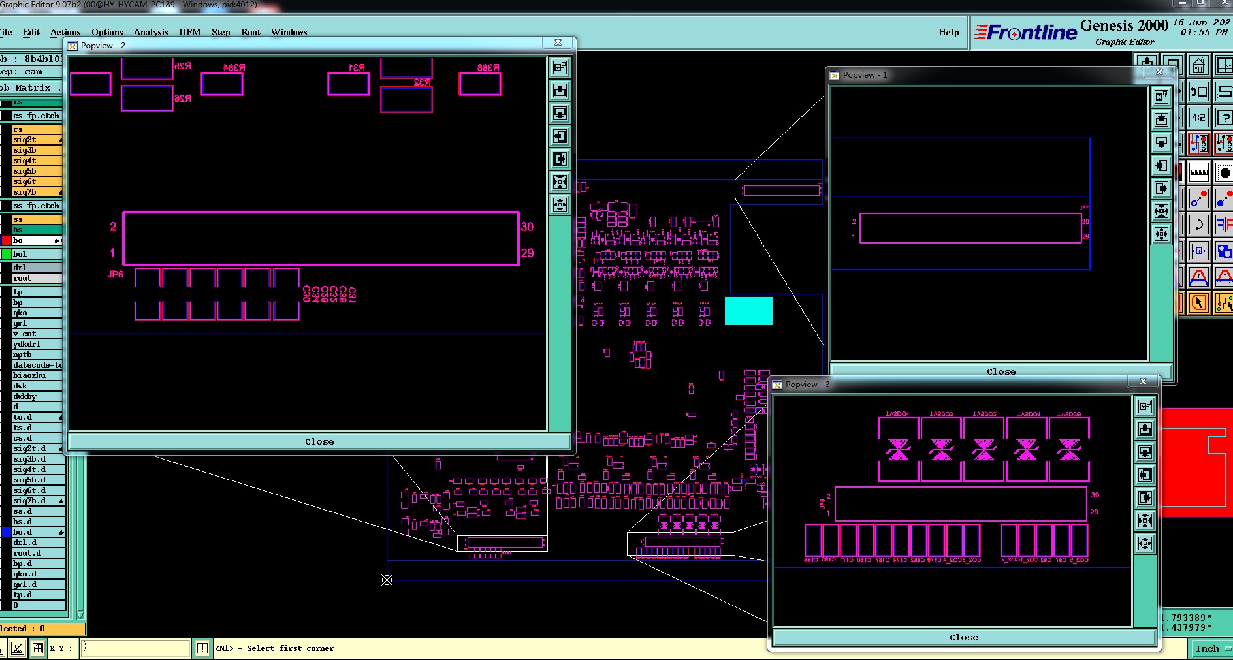Zoom out Popview - 3 using outward arrows icon
Screen dimensions: 1233x660
(x=1145, y=543)
